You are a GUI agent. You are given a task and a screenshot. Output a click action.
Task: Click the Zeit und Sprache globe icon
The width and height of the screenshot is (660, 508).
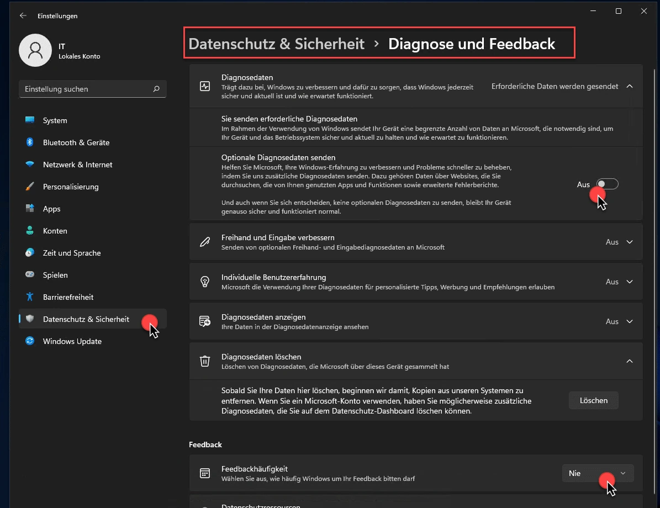tap(30, 252)
